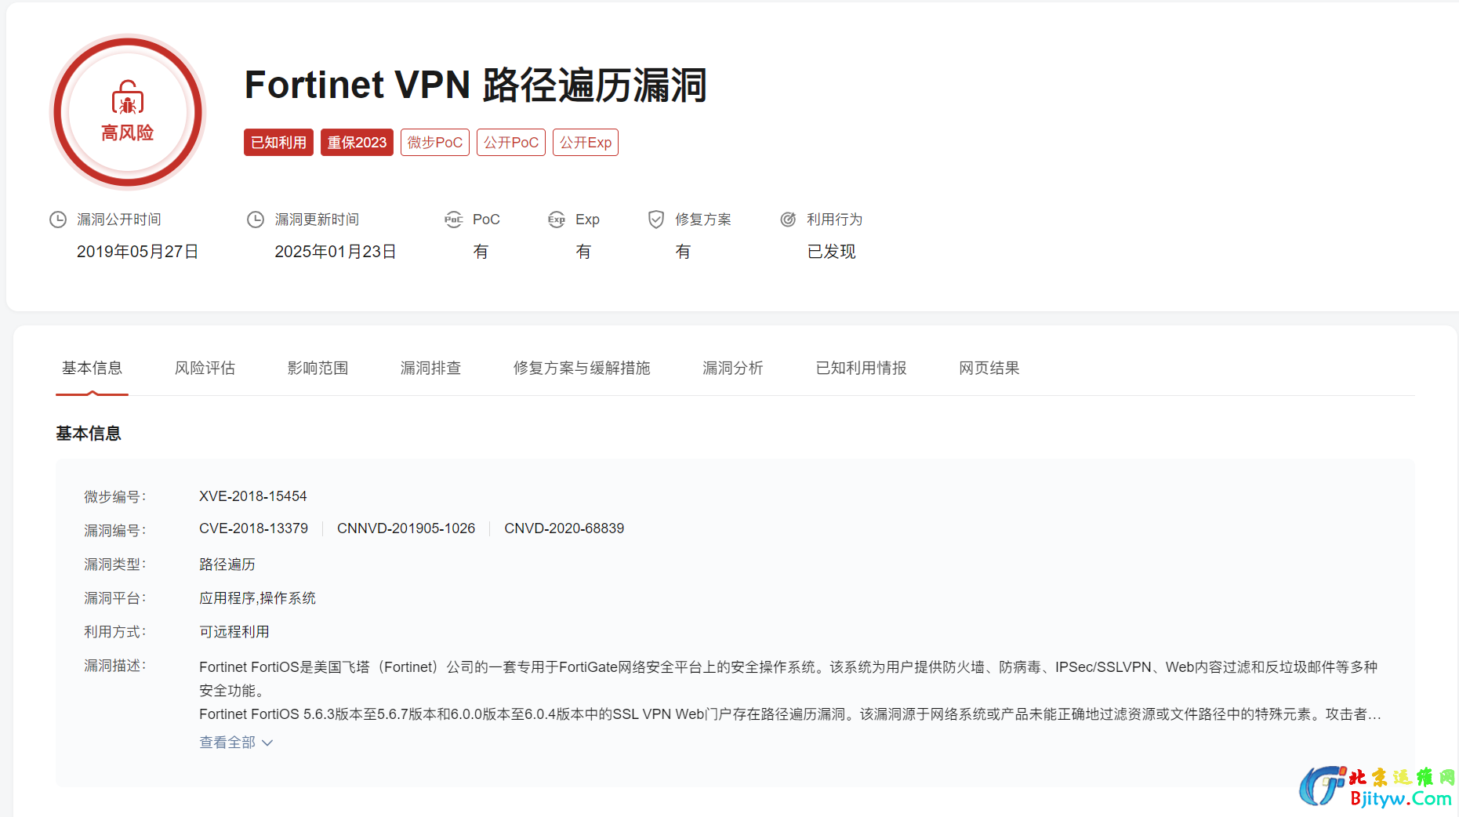Click the Exp status icon

[557, 220]
